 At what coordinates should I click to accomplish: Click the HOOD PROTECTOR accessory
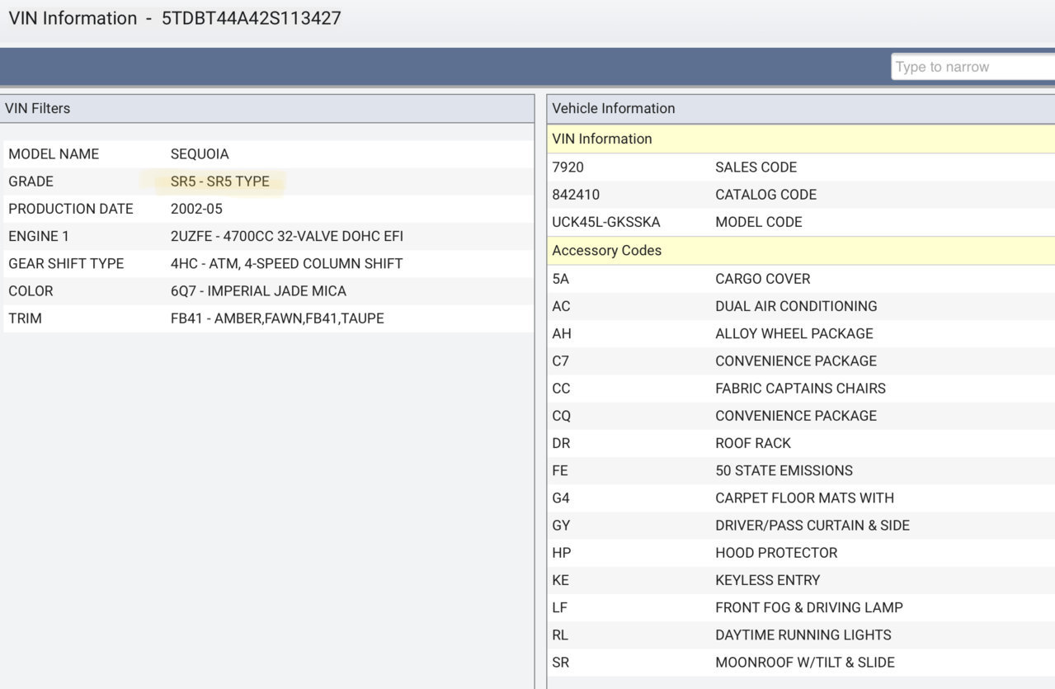click(776, 551)
